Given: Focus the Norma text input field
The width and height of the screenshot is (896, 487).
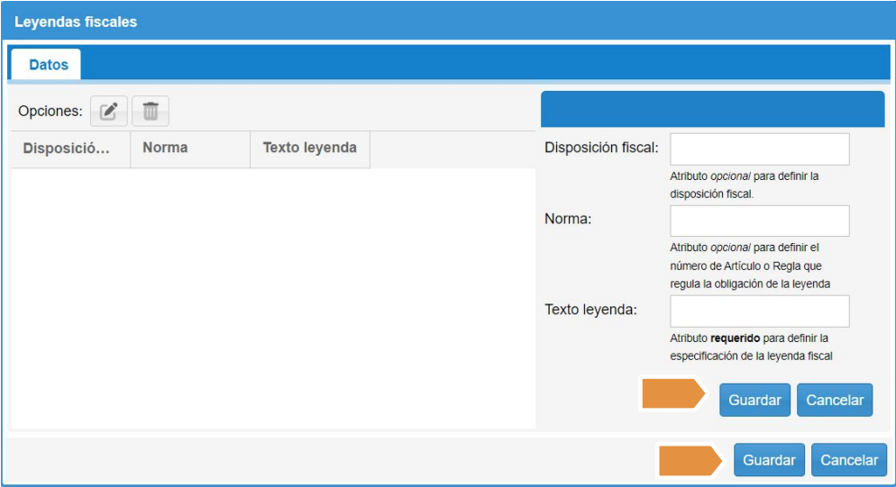Looking at the screenshot, I should tap(759, 221).
